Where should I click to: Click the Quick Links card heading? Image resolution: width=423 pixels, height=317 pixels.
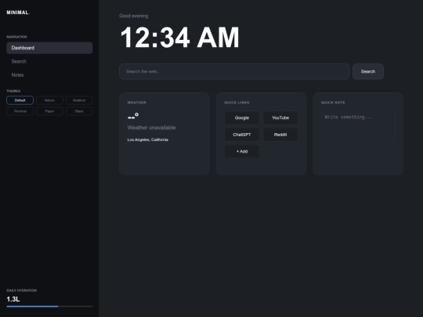237,103
